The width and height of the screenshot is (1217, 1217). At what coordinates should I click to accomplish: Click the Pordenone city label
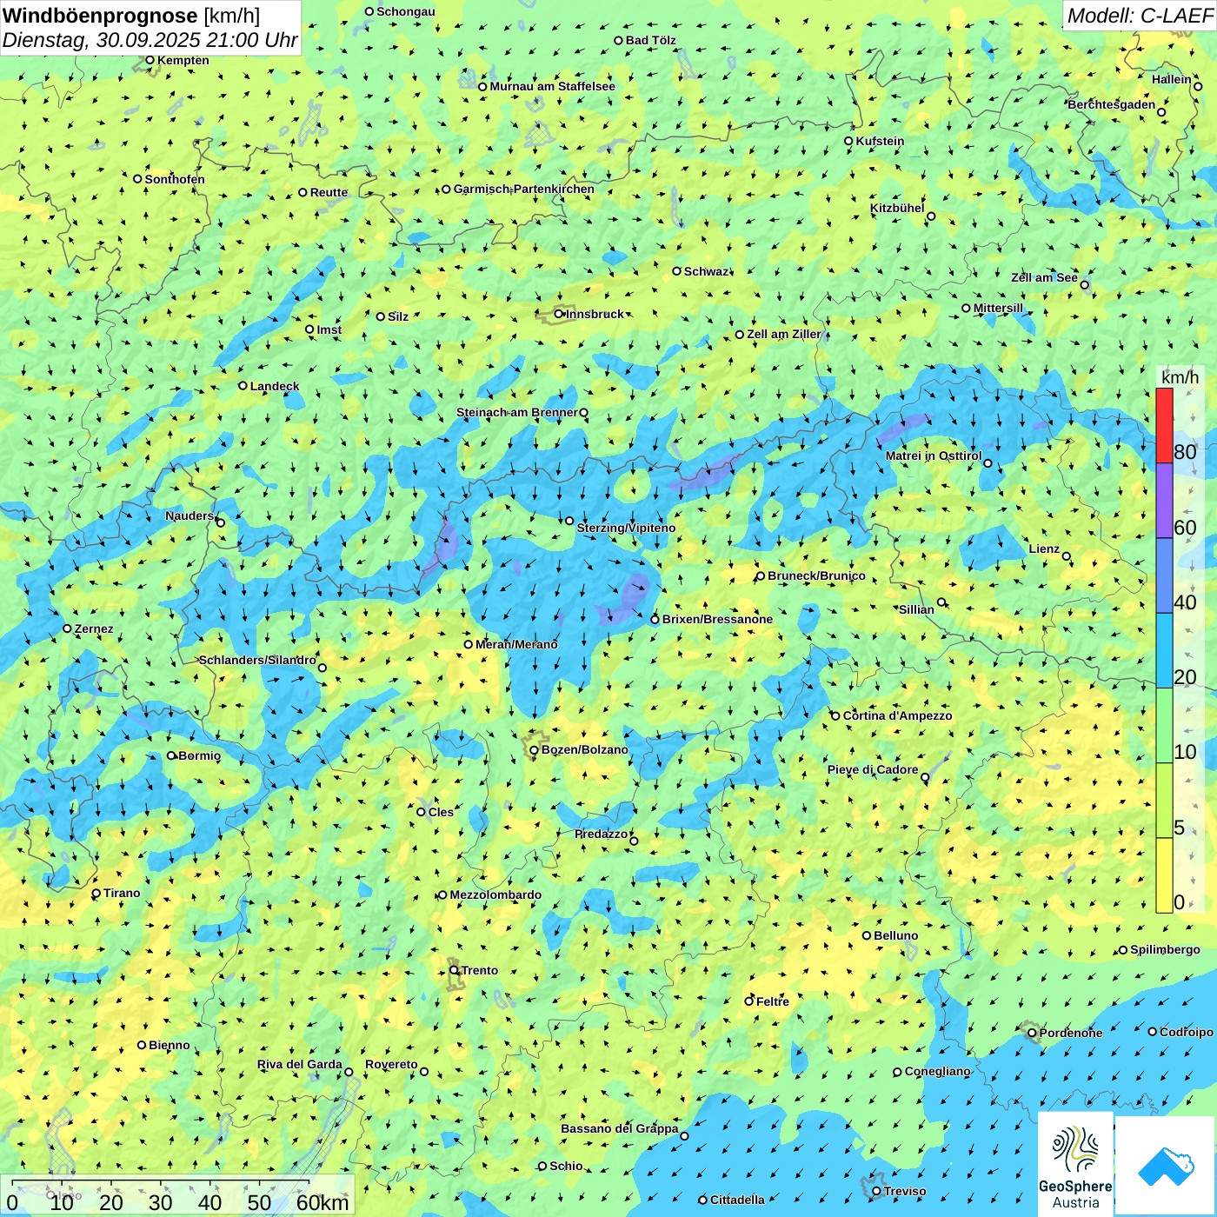1071,1033
